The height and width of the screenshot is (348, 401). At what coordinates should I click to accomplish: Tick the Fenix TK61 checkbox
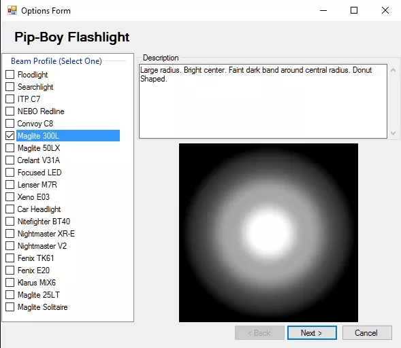pos(10,258)
